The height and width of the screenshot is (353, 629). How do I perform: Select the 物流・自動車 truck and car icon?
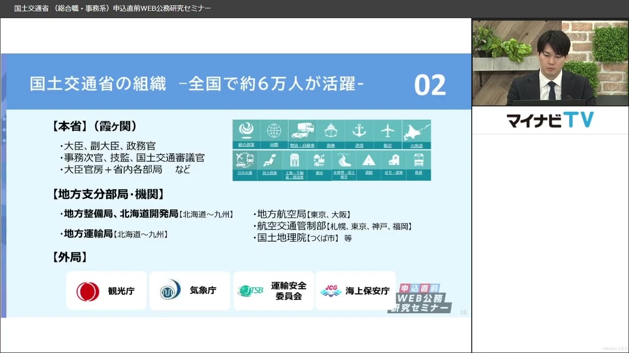[302, 130]
